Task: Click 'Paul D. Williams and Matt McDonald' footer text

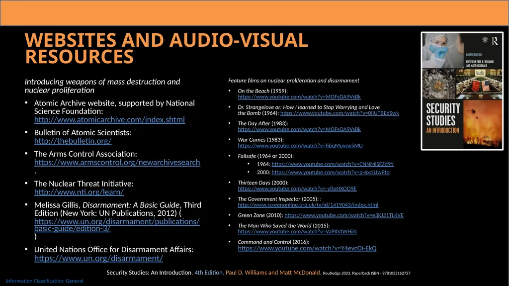Action: pyautogui.click(x=273, y=273)
